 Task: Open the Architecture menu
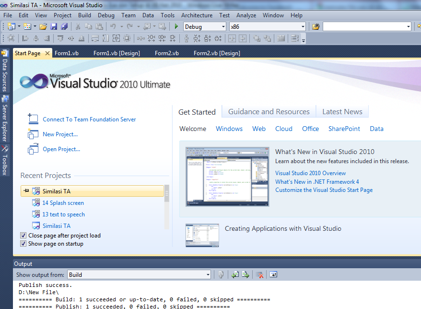(197, 15)
